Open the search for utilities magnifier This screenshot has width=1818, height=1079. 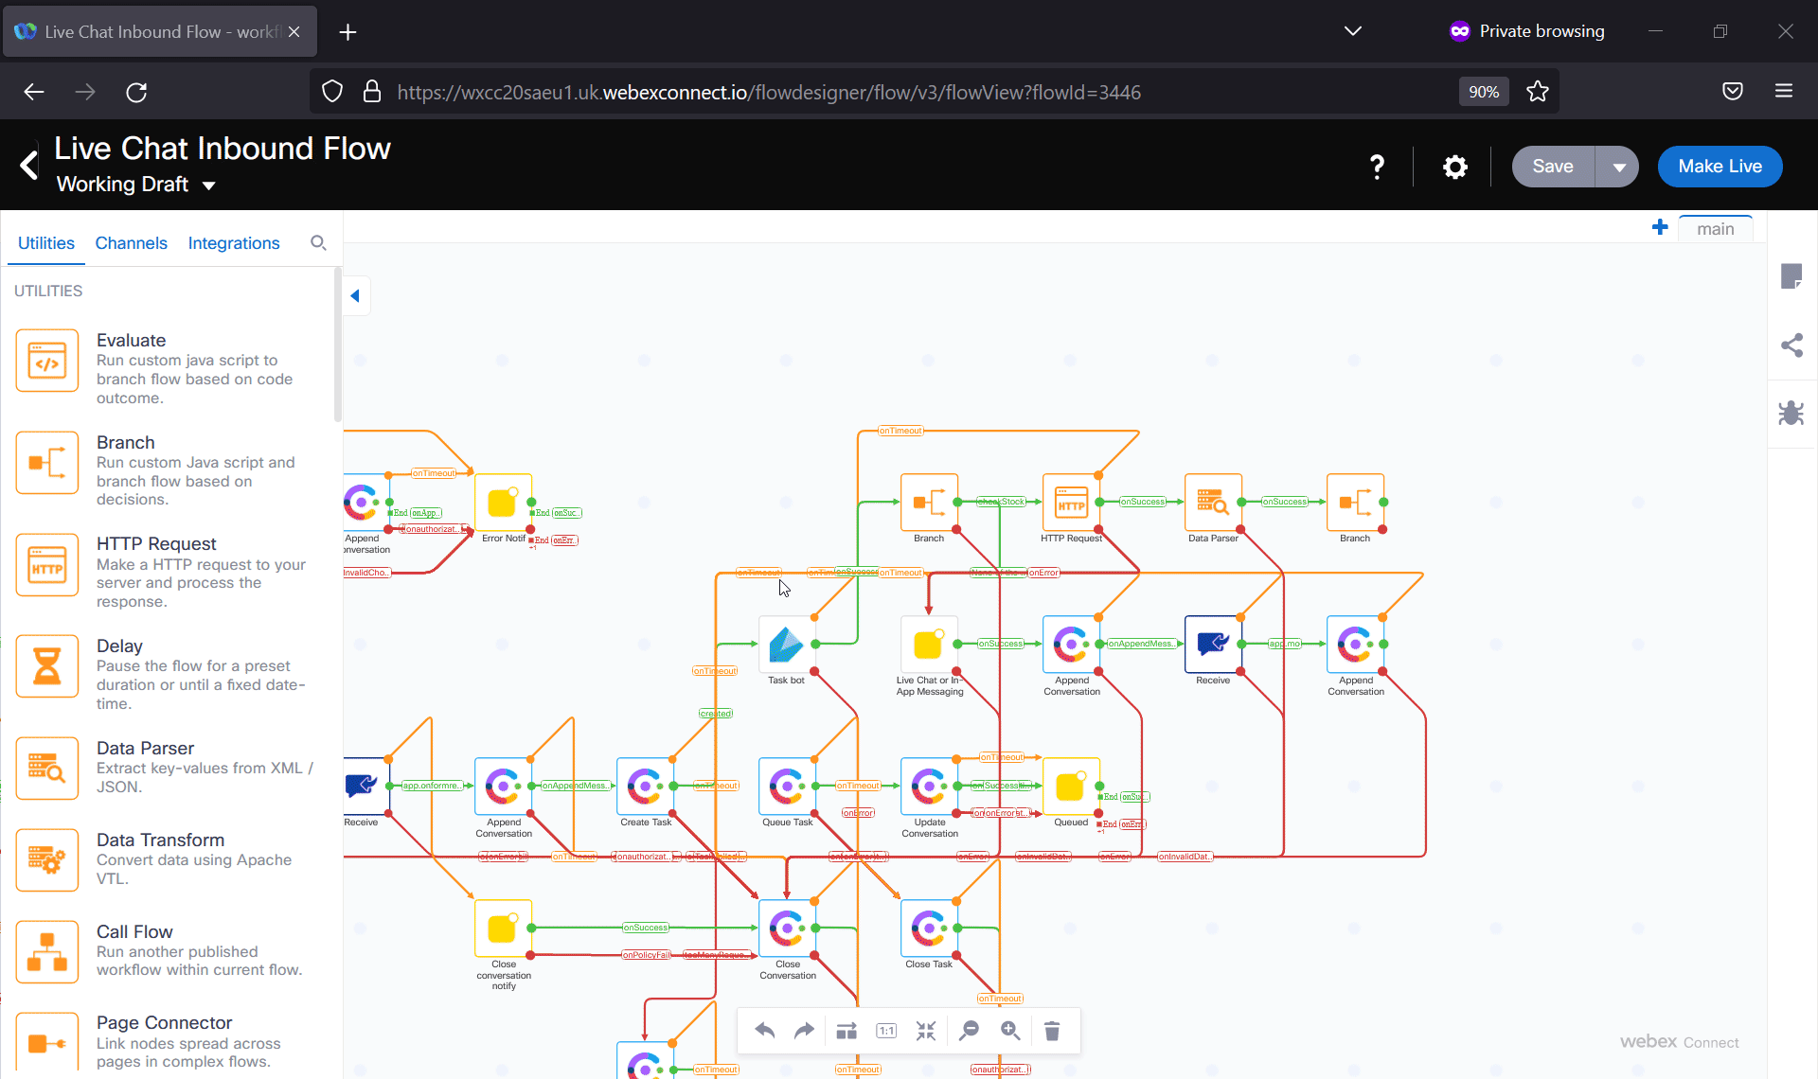(318, 243)
